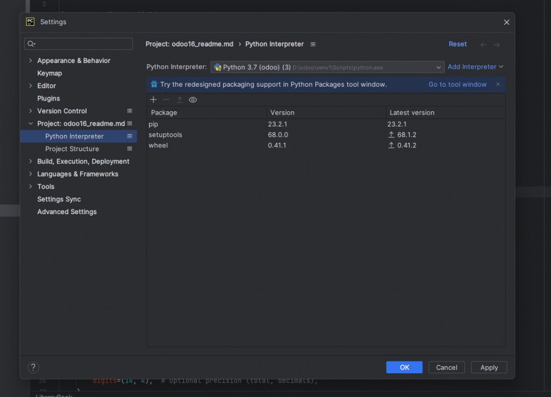Screen dimensions: 551x397
Task: Click project-level icon on Version Control row
Action: (130, 111)
